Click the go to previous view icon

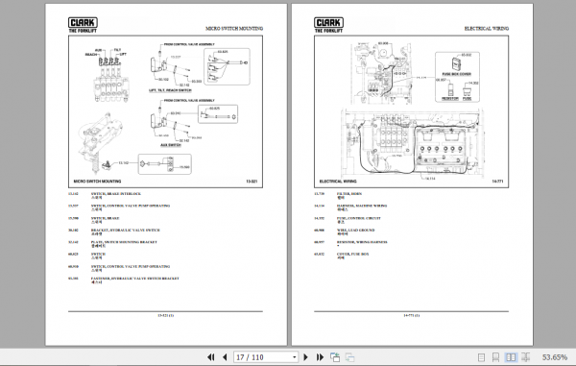coord(335,357)
